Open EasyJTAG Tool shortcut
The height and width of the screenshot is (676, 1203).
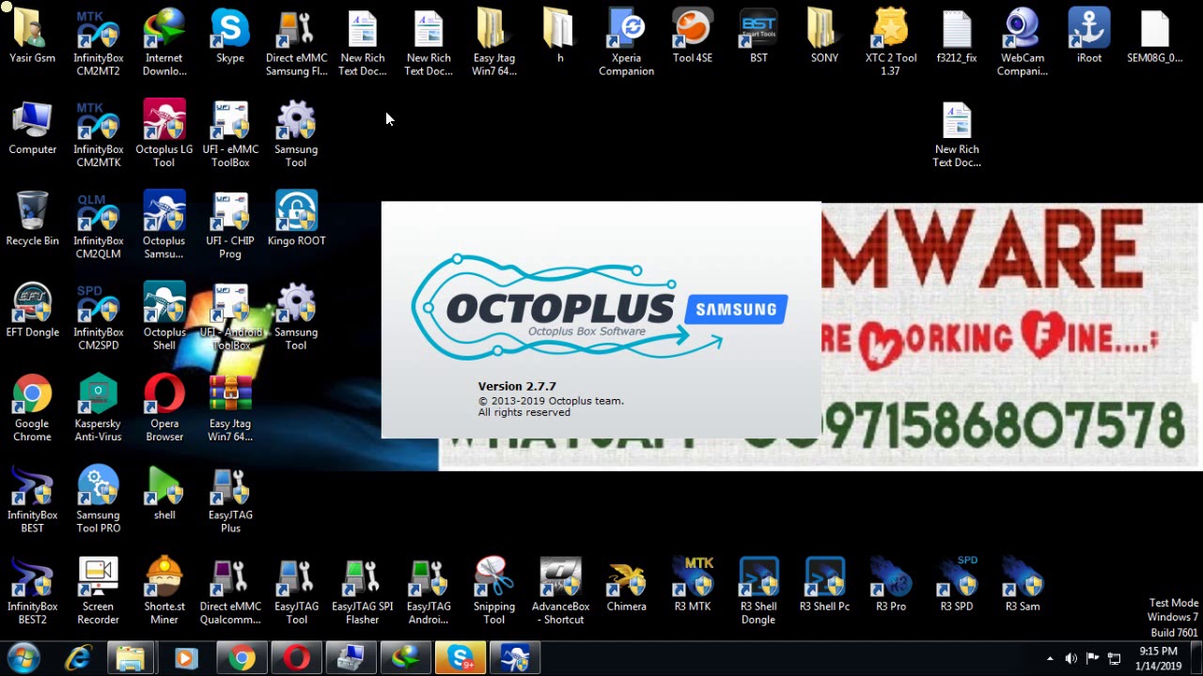[x=296, y=592]
